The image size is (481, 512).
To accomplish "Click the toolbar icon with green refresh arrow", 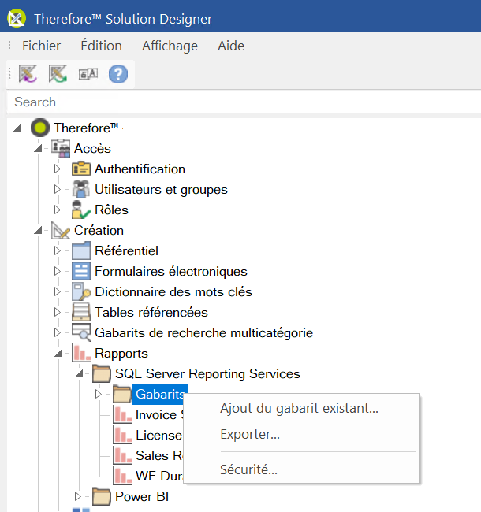I will pyautogui.click(x=58, y=74).
